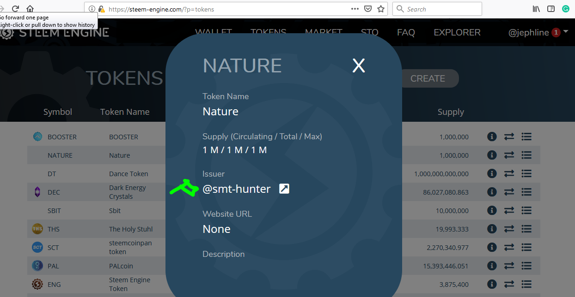The height and width of the screenshot is (297, 575).
Task: Open the Grammarly extension icon
Action: point(565,9)
